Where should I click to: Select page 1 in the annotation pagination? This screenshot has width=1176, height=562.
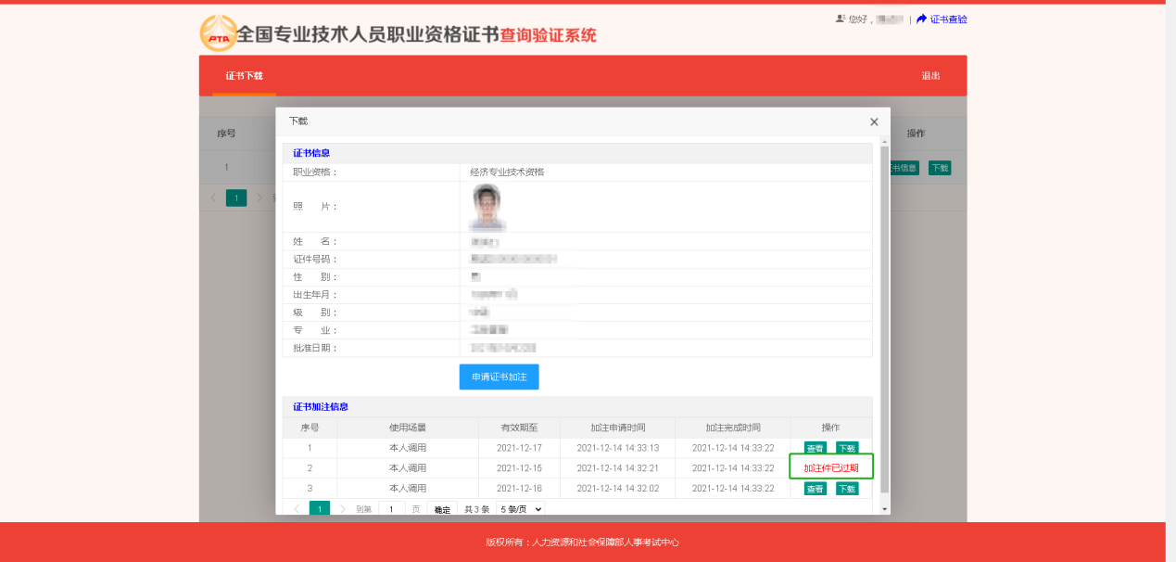[x=319, y=507]
